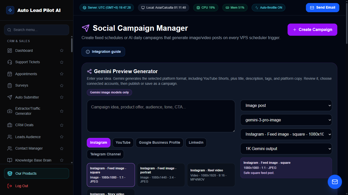Click the Appointments calendar icon
This screenshot has height=195, width=348.
click(10, 74)
